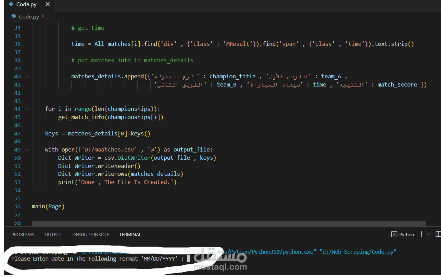Collapse the with-open block fold at line 49
The height and width of the screenshot is (277, 441).
click(x=27, y=149)
